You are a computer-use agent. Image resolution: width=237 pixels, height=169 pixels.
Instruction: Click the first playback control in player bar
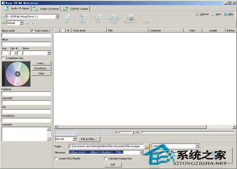pos(78,132)
